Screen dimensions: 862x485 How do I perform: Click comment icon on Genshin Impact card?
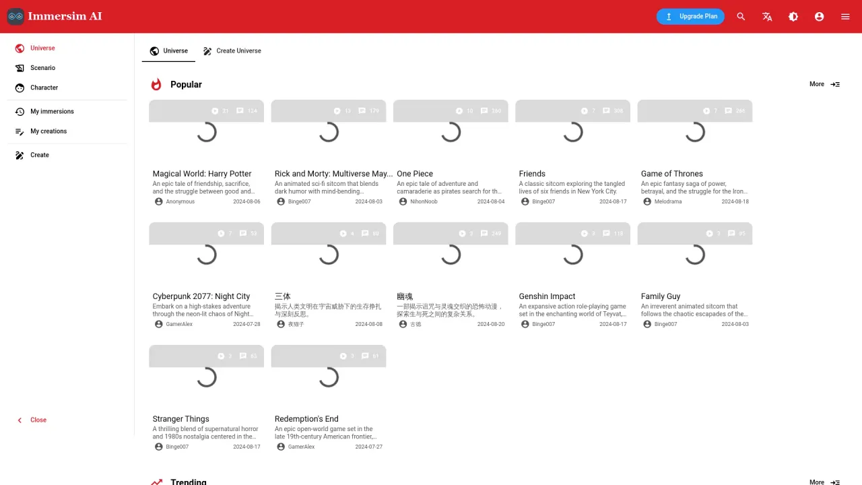pyautogui.click(x=606, y=234)
